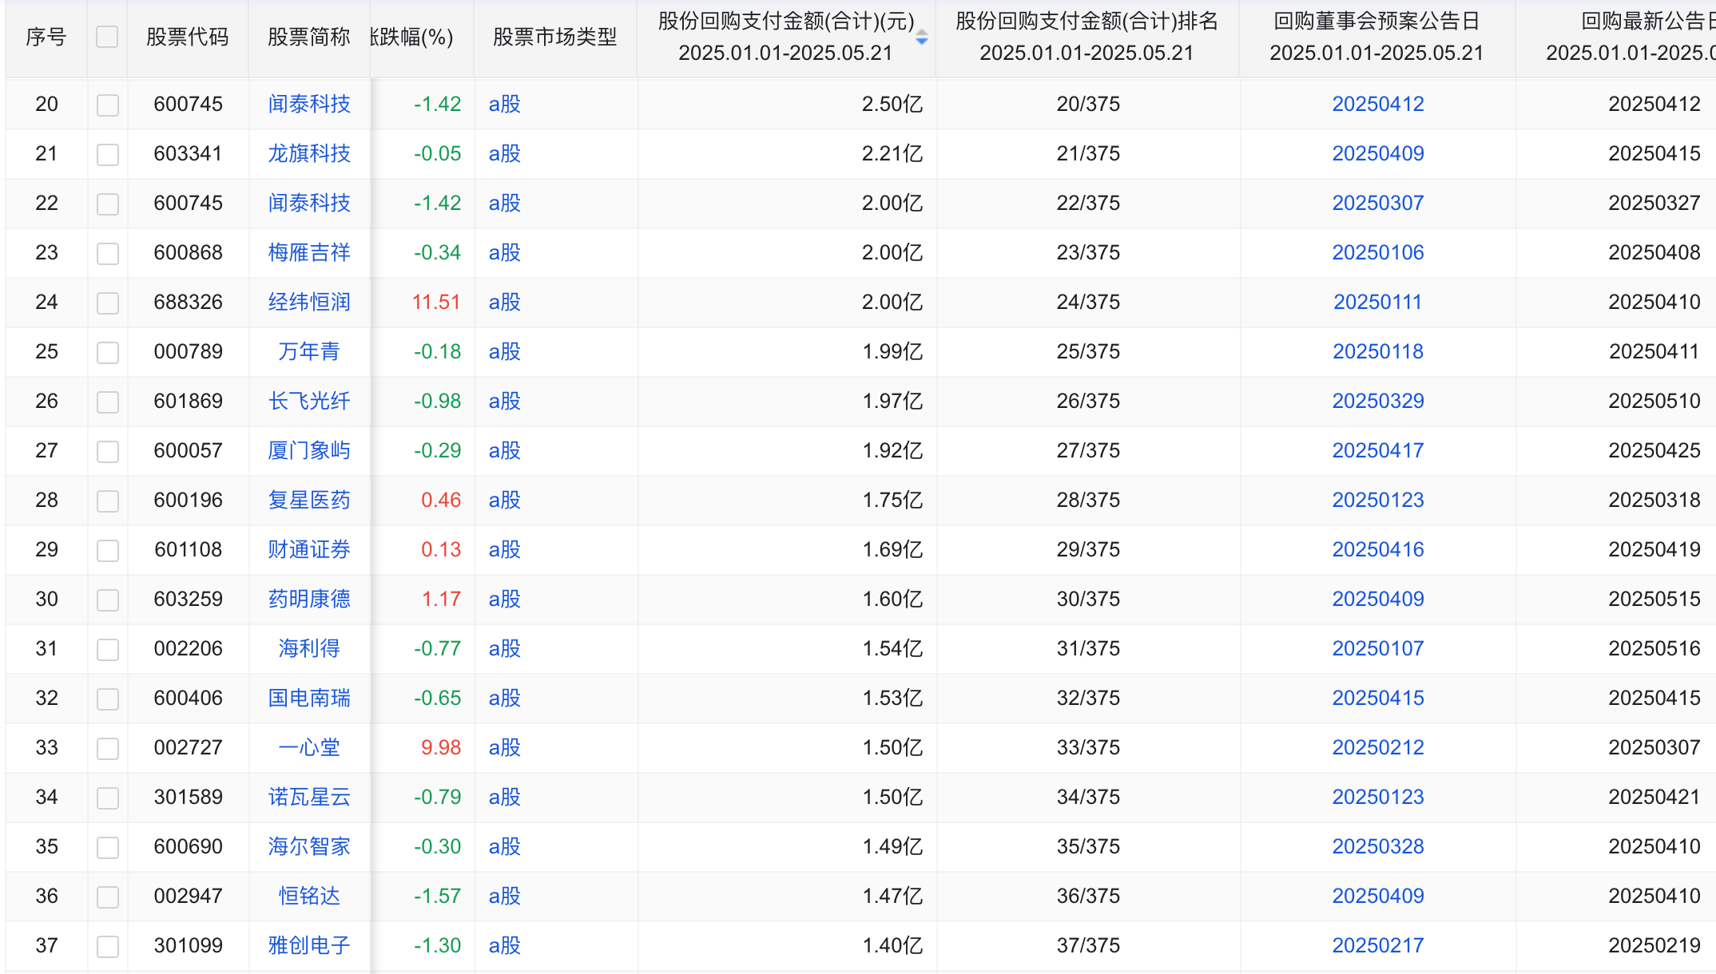The image size is (1716, 974).
Task: Check the box for 一心堂 row
Action: [x=107, y=748]
